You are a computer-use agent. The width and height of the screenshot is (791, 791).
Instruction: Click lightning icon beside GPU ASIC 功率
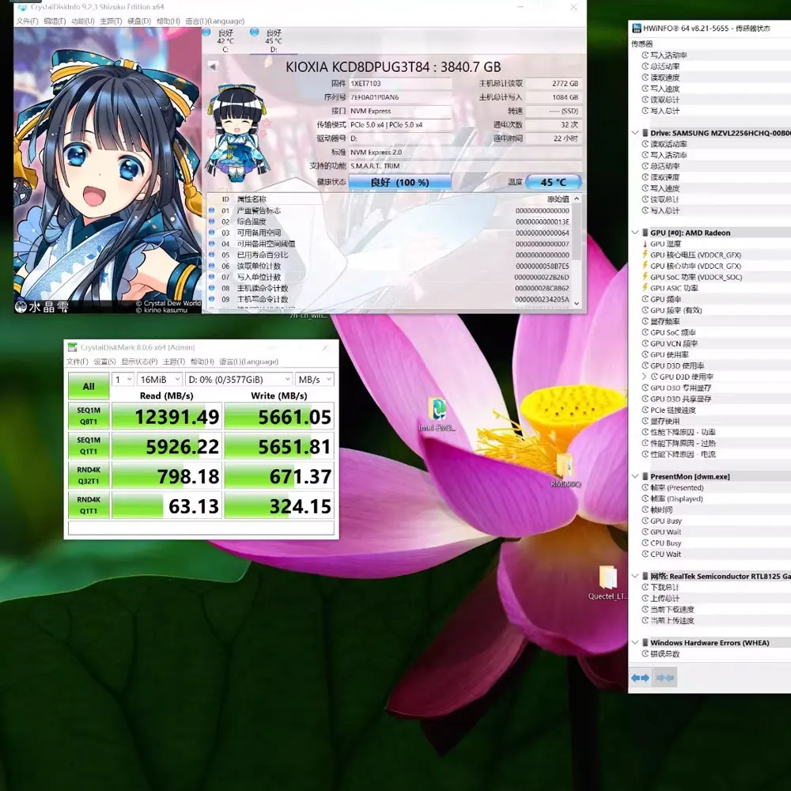tap(645, 288)
